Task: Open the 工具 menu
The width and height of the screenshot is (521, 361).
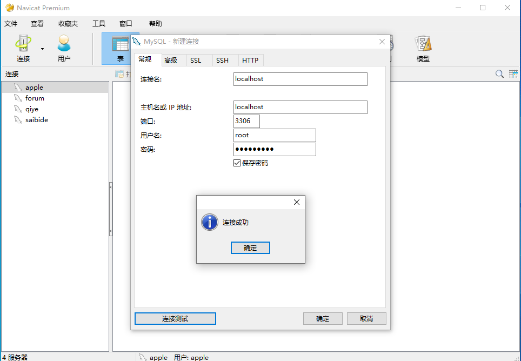Action: click(x=99, y=24)
